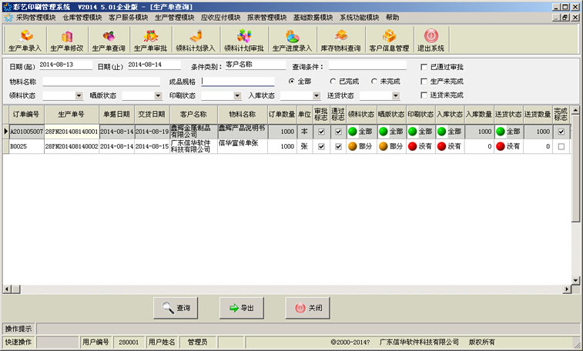The height and width of the screenshot is (351, 583).
Task: Toggle 完成标志 checkbox in row A201005007
Action: (561, 132)
